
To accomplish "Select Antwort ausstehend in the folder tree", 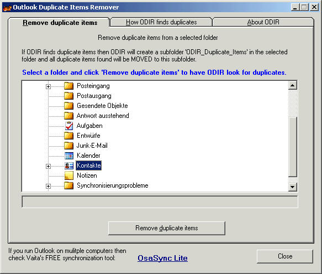I will 103,116.
